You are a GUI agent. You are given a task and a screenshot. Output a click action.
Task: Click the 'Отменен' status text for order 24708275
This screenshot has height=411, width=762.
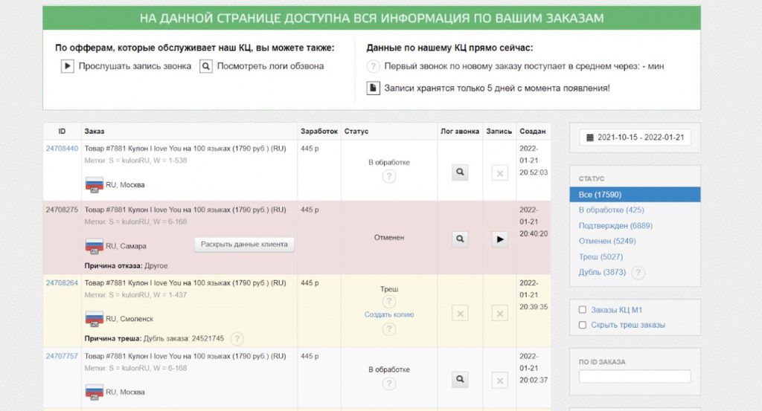pos(388,238)
